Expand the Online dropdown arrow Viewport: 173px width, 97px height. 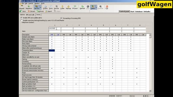(x=96, y=7)
